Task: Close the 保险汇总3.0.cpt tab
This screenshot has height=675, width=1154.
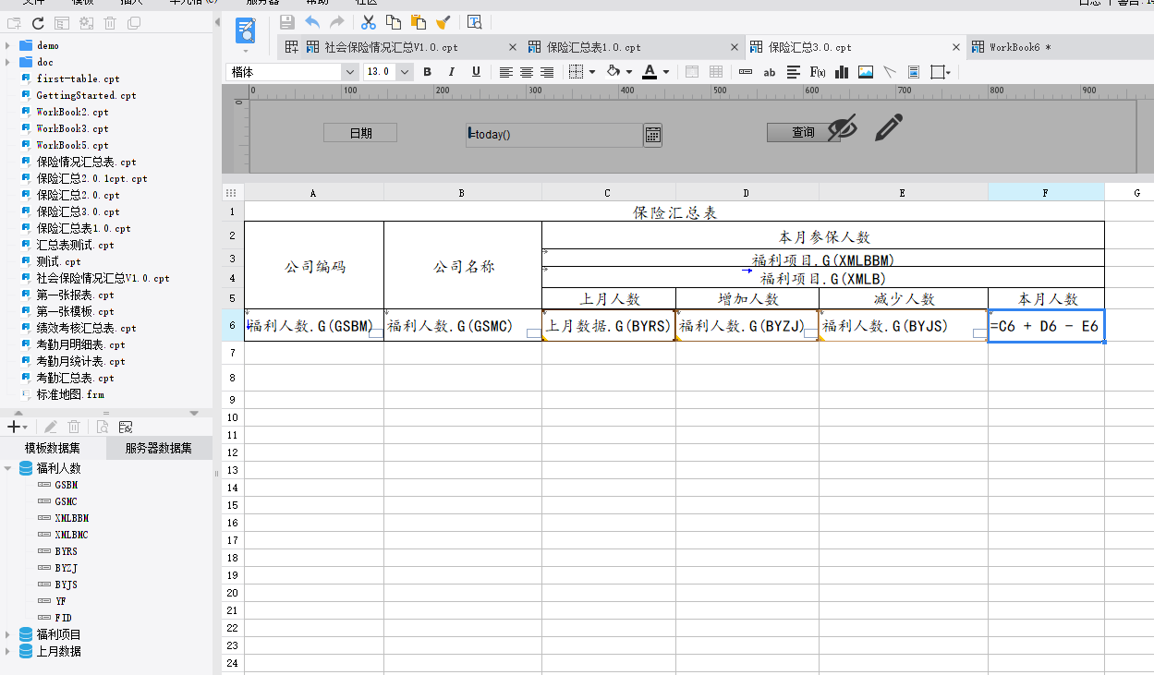Action: coord(956,47)
